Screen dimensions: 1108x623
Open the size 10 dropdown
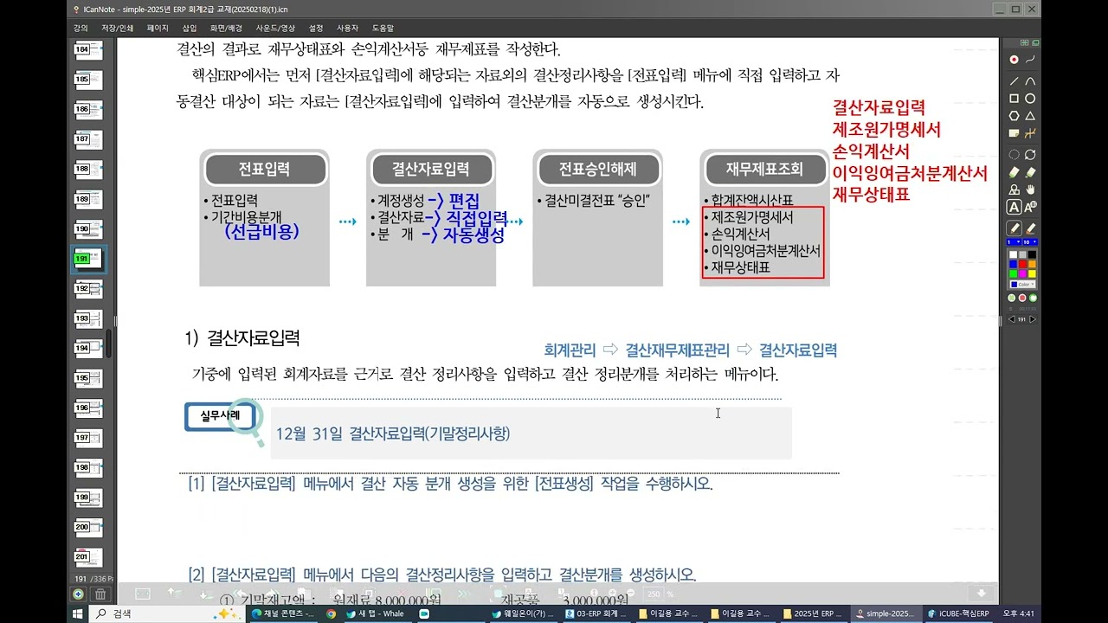[x=1030, y=242]
